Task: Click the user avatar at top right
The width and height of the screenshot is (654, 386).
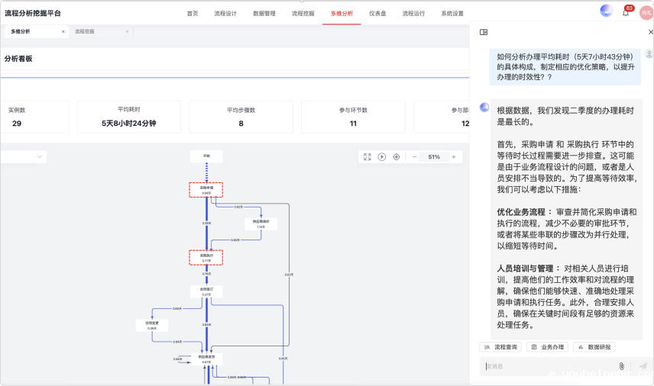Action: (646, 13)
